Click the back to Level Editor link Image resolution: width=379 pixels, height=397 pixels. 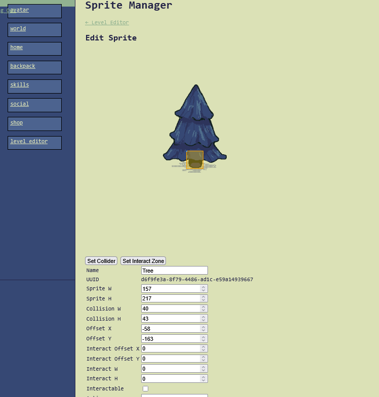pyautogui.click(x=107, y=23)
